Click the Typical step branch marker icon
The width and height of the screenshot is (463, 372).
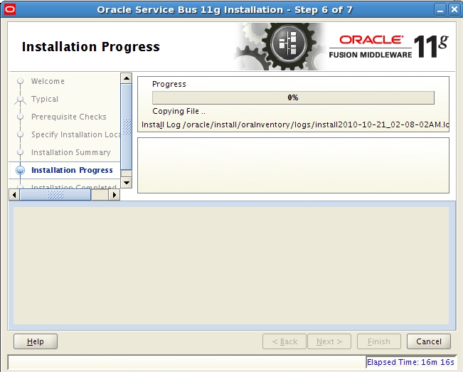(20, 100)
